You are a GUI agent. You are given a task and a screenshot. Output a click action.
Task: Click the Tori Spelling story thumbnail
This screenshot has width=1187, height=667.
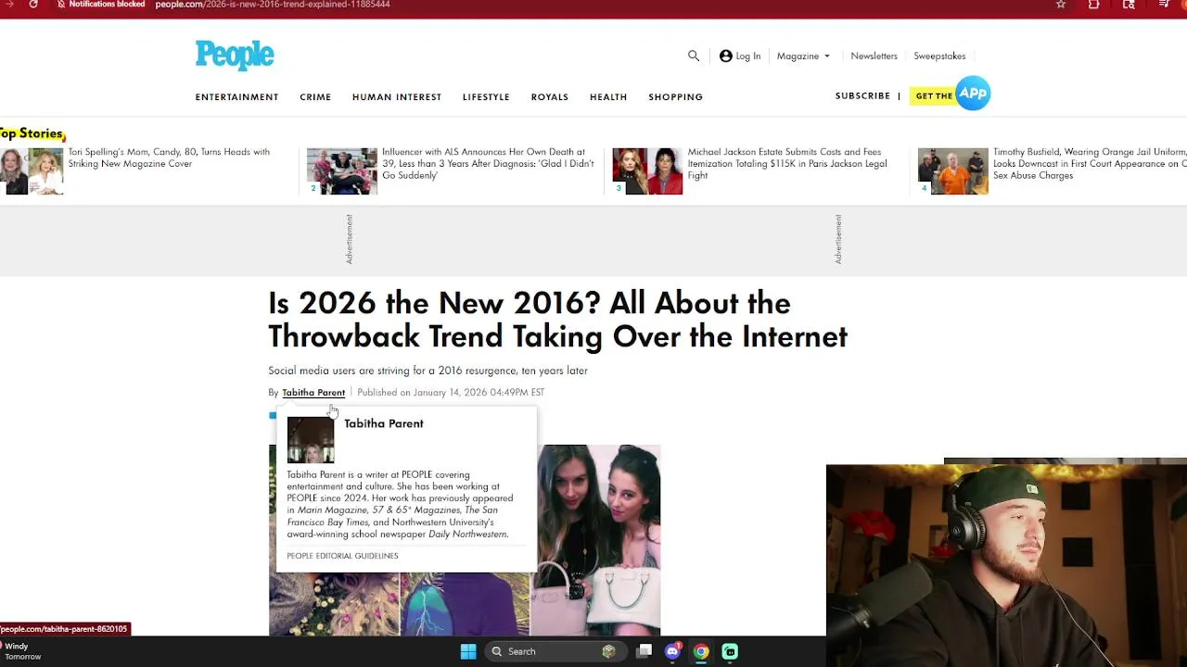(x=32, y=171)
